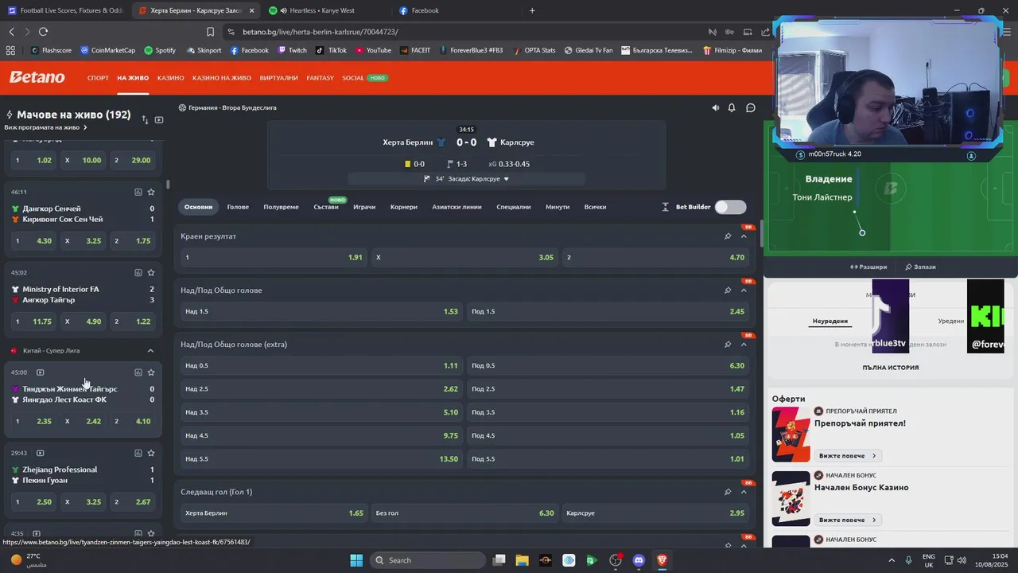Open Discord from the taskbar
The image size is (1018, 573).
[x=639, y=560]
